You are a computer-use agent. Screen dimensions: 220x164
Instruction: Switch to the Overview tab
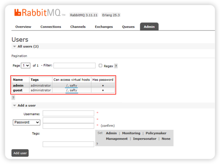click(x=23, y=27)
